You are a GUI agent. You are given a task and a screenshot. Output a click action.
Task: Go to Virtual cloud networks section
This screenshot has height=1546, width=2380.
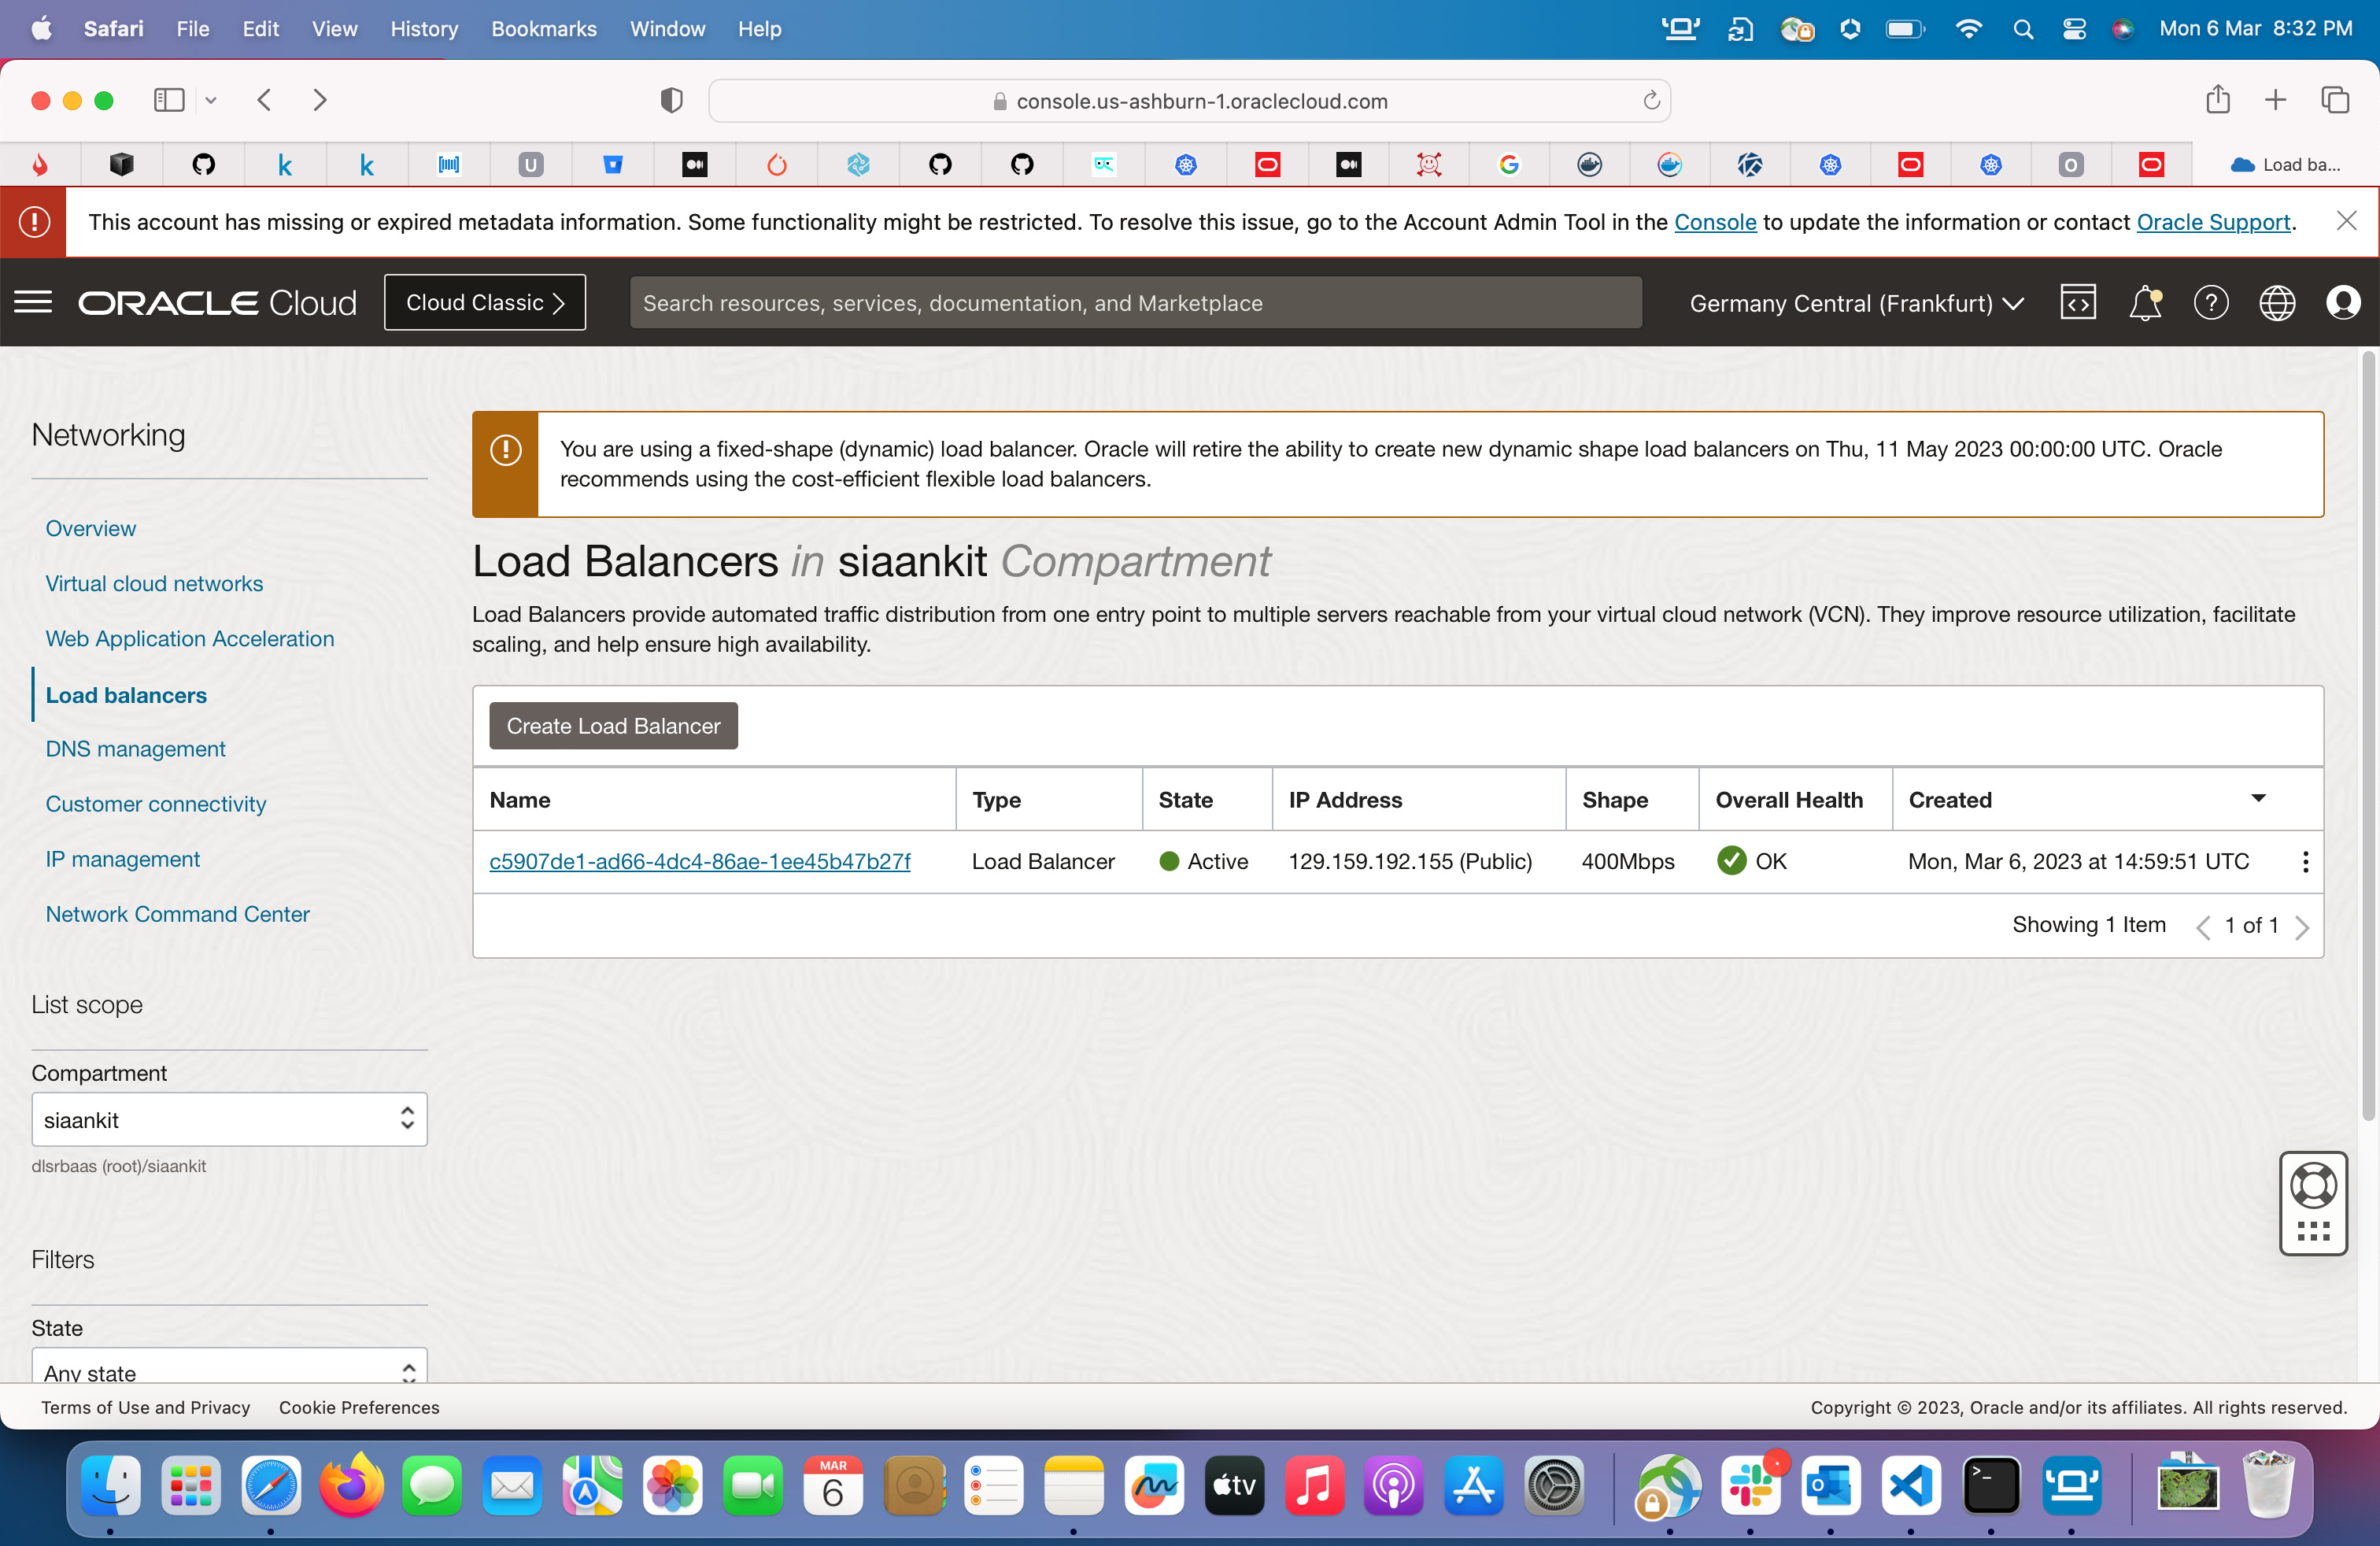(154, 583)
